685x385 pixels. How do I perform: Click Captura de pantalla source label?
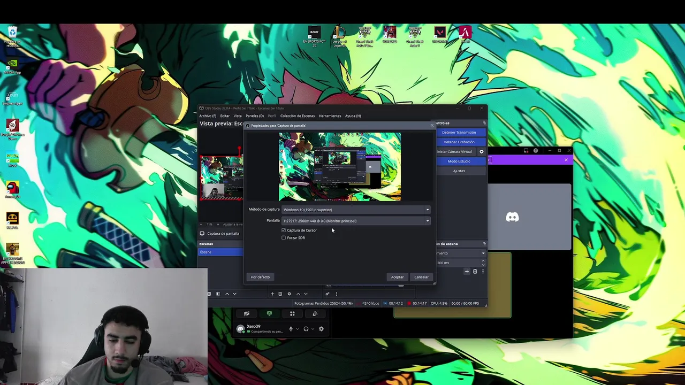(x=223, y=234)
